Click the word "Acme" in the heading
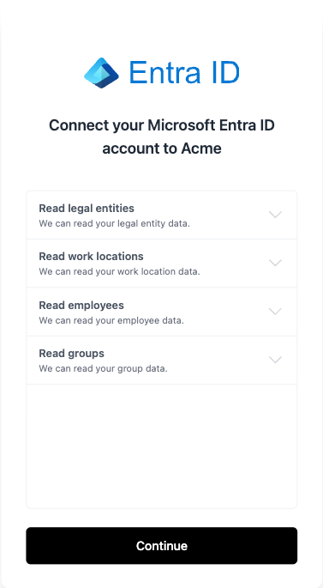 pyautogui.click(x=201, y=149)
